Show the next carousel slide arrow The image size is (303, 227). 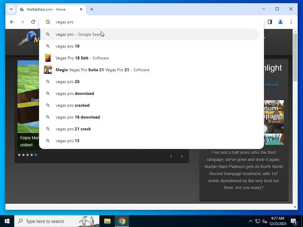pyautogui.click(x=182, y=156)
